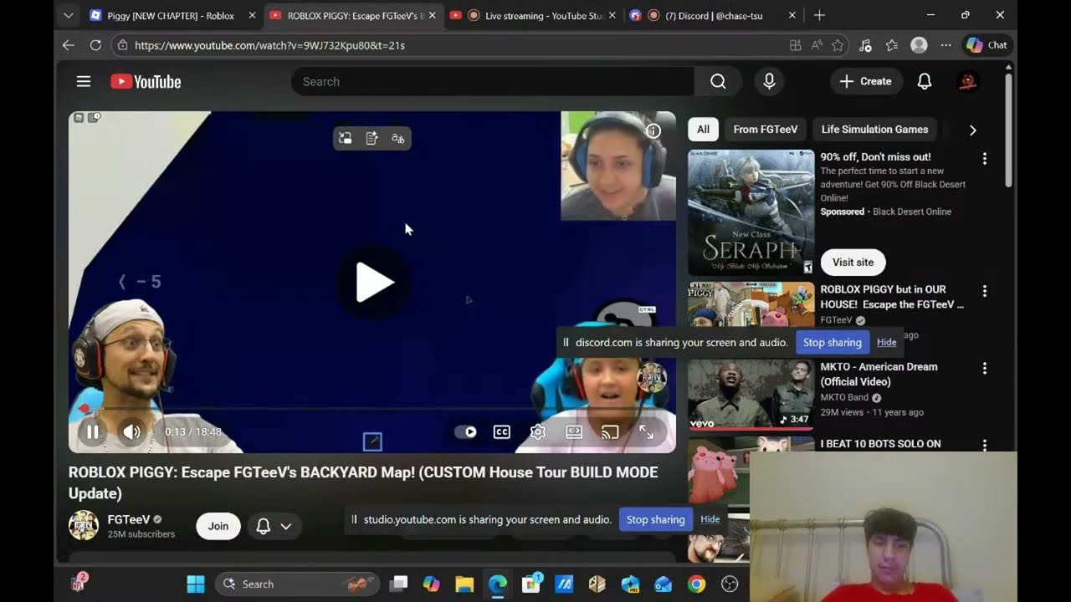Open the Copilot Chat button
Image resolution: width=1071 pixels, height=602 pixels.
[987, 45]
